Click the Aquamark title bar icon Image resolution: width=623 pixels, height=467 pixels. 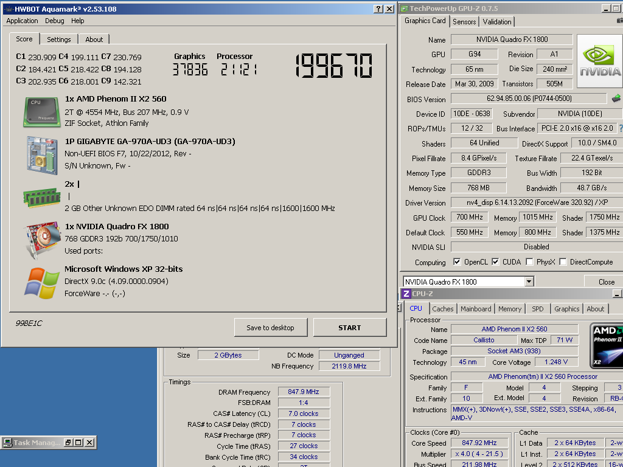pyautogui.click(x=9, y=9)
